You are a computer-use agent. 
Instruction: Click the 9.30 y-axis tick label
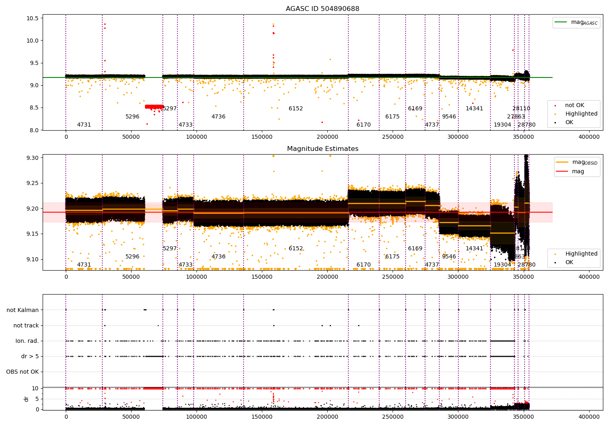32,158
